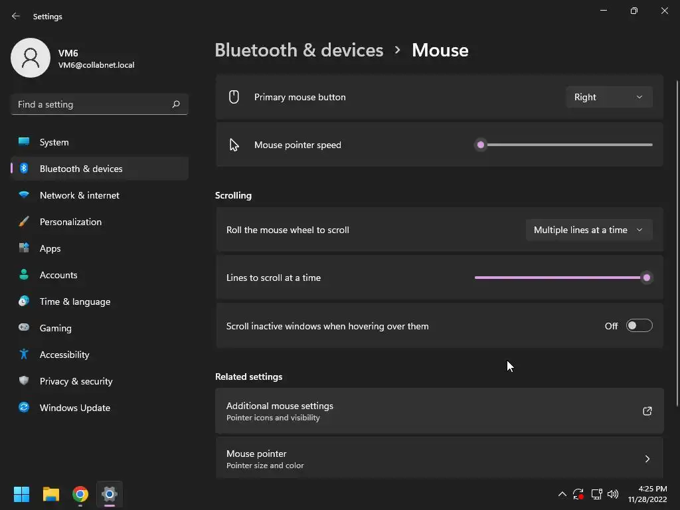The height and width of the screenshot is (510, 680).
Task: Click the volume speaker tray icon
Action: click(613, 494)
